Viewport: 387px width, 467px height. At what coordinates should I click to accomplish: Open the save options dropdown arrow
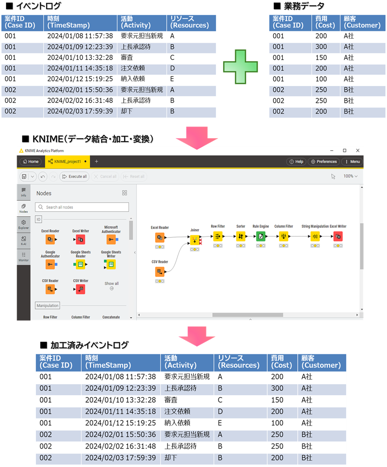pyautogui.click(x=33, y=176)
